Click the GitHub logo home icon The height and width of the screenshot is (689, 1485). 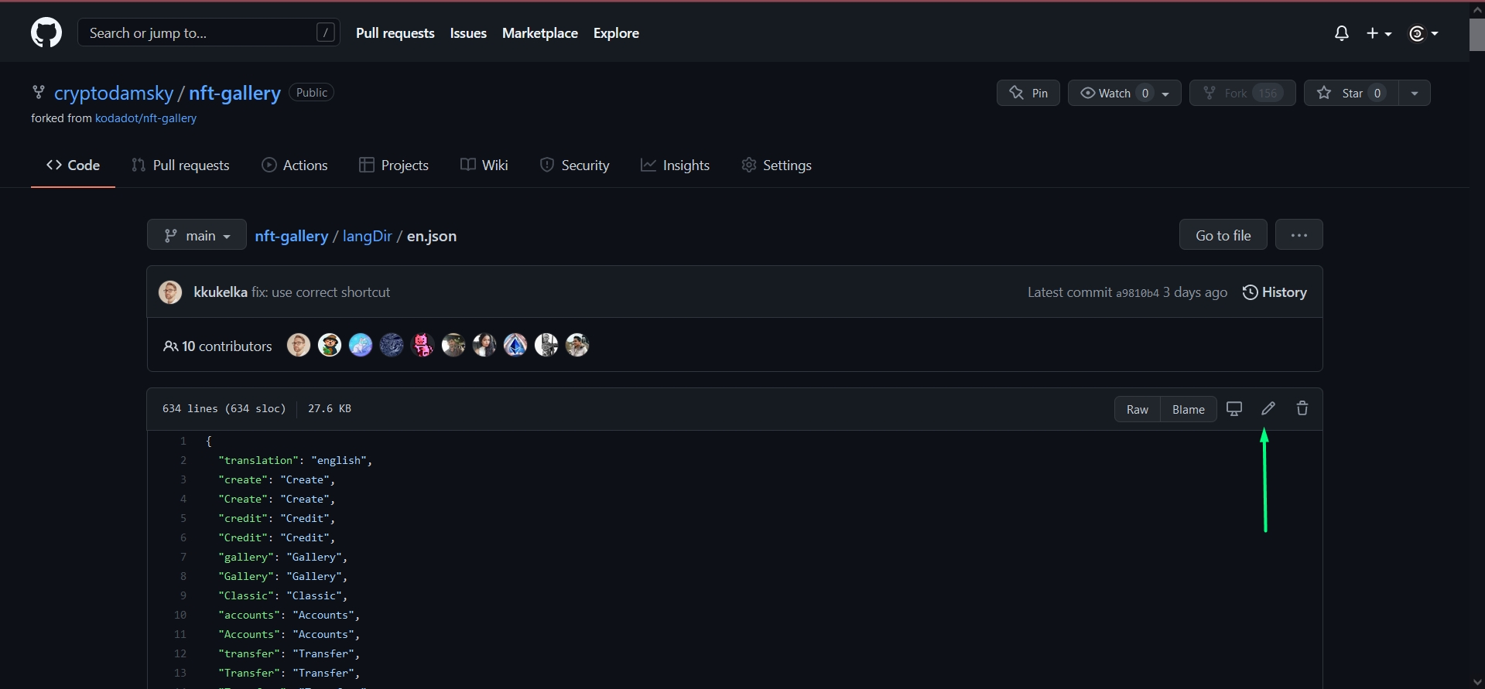click(46, 33)
